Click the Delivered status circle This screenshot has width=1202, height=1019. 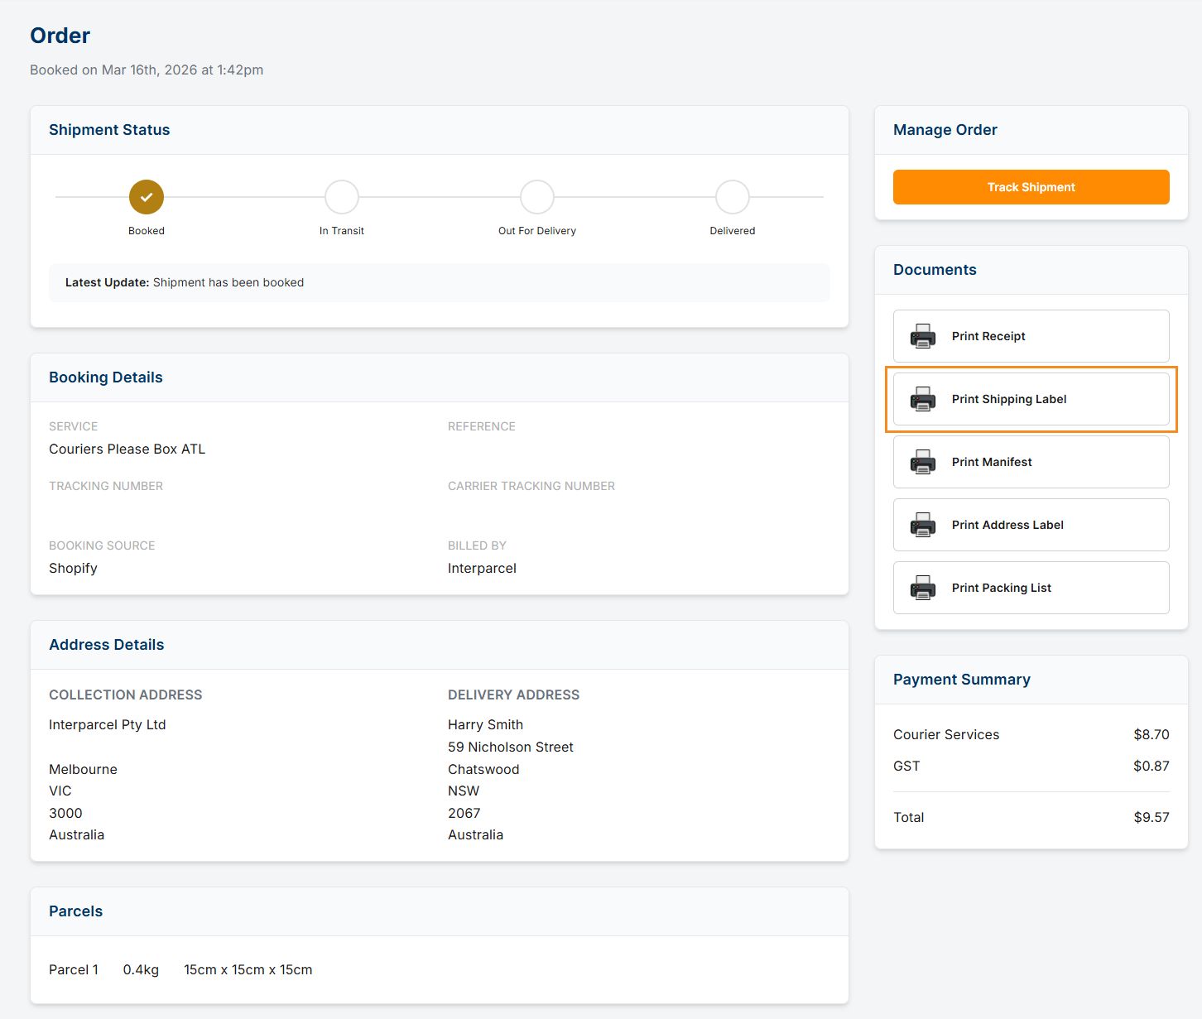coord(732,197)
